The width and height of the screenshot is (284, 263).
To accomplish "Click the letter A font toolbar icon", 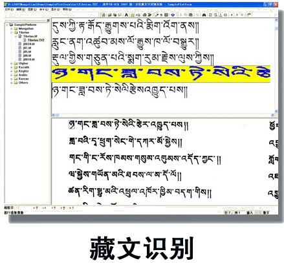I will point(127,15).
